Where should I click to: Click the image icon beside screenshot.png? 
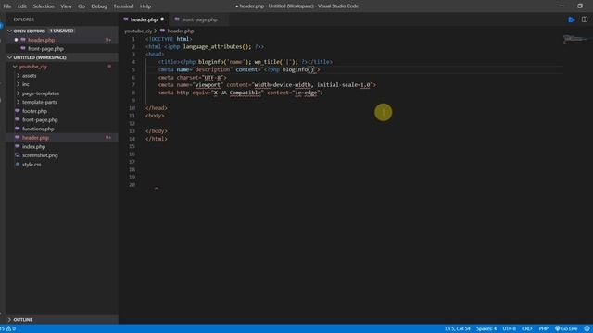pyautogui.click(x=17, y=155)
